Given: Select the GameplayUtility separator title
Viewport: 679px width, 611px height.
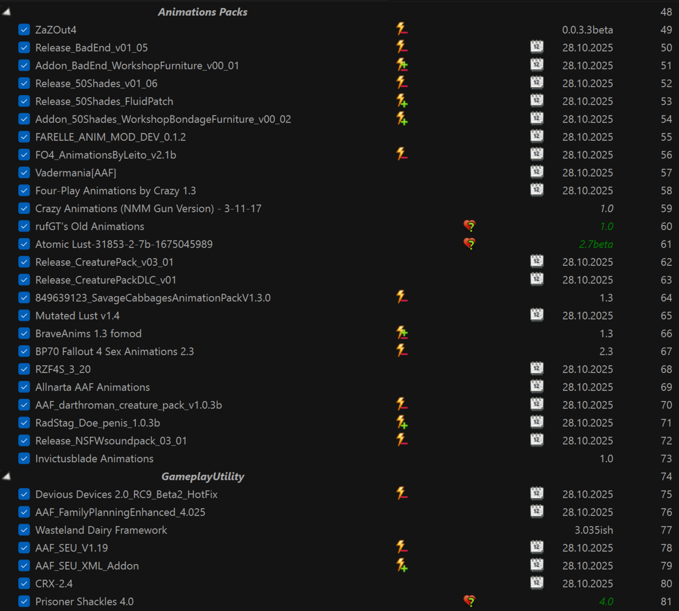Looking at the screenshot, I should [203, 476].
